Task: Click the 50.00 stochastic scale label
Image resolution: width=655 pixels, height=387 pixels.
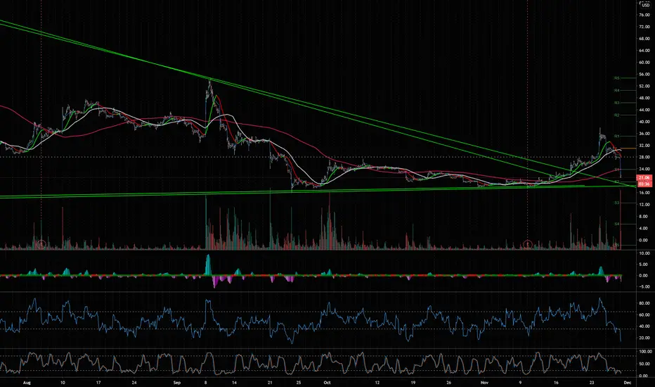Action: (644, 364)
